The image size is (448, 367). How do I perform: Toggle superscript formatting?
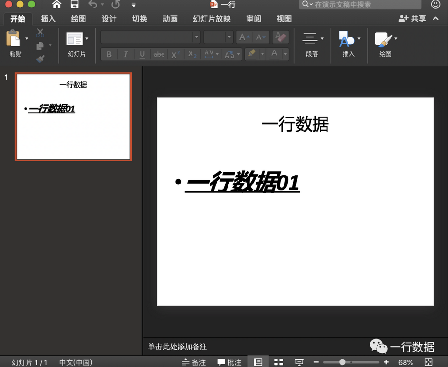coord(176,54)
